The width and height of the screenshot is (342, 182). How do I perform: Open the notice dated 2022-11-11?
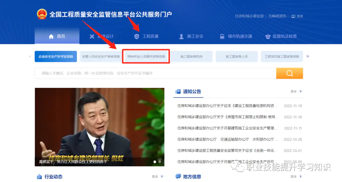pyautogui.click(x=227, y=128)
